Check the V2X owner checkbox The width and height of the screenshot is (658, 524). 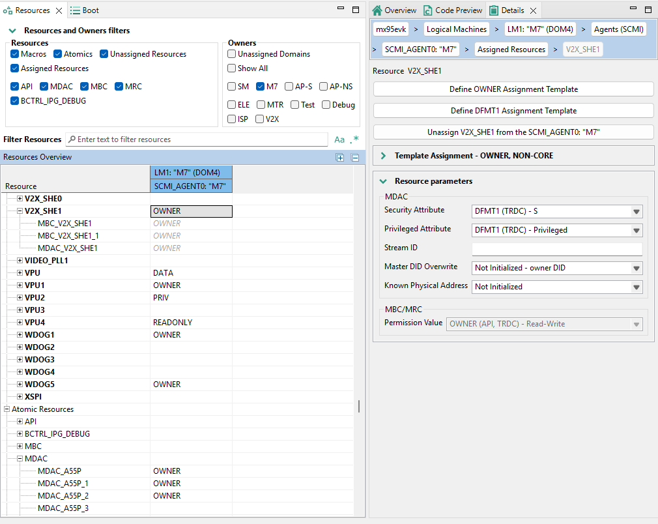point(260,119)
